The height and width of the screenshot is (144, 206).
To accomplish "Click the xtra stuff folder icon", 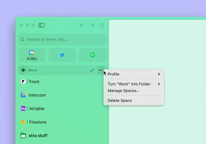I will pos(23,136).
